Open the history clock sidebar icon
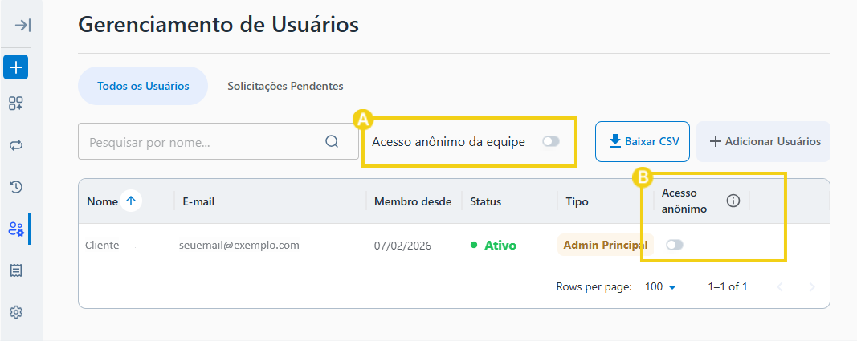Image resolution: width=857 pixels, height=341 pixels. 16,187
